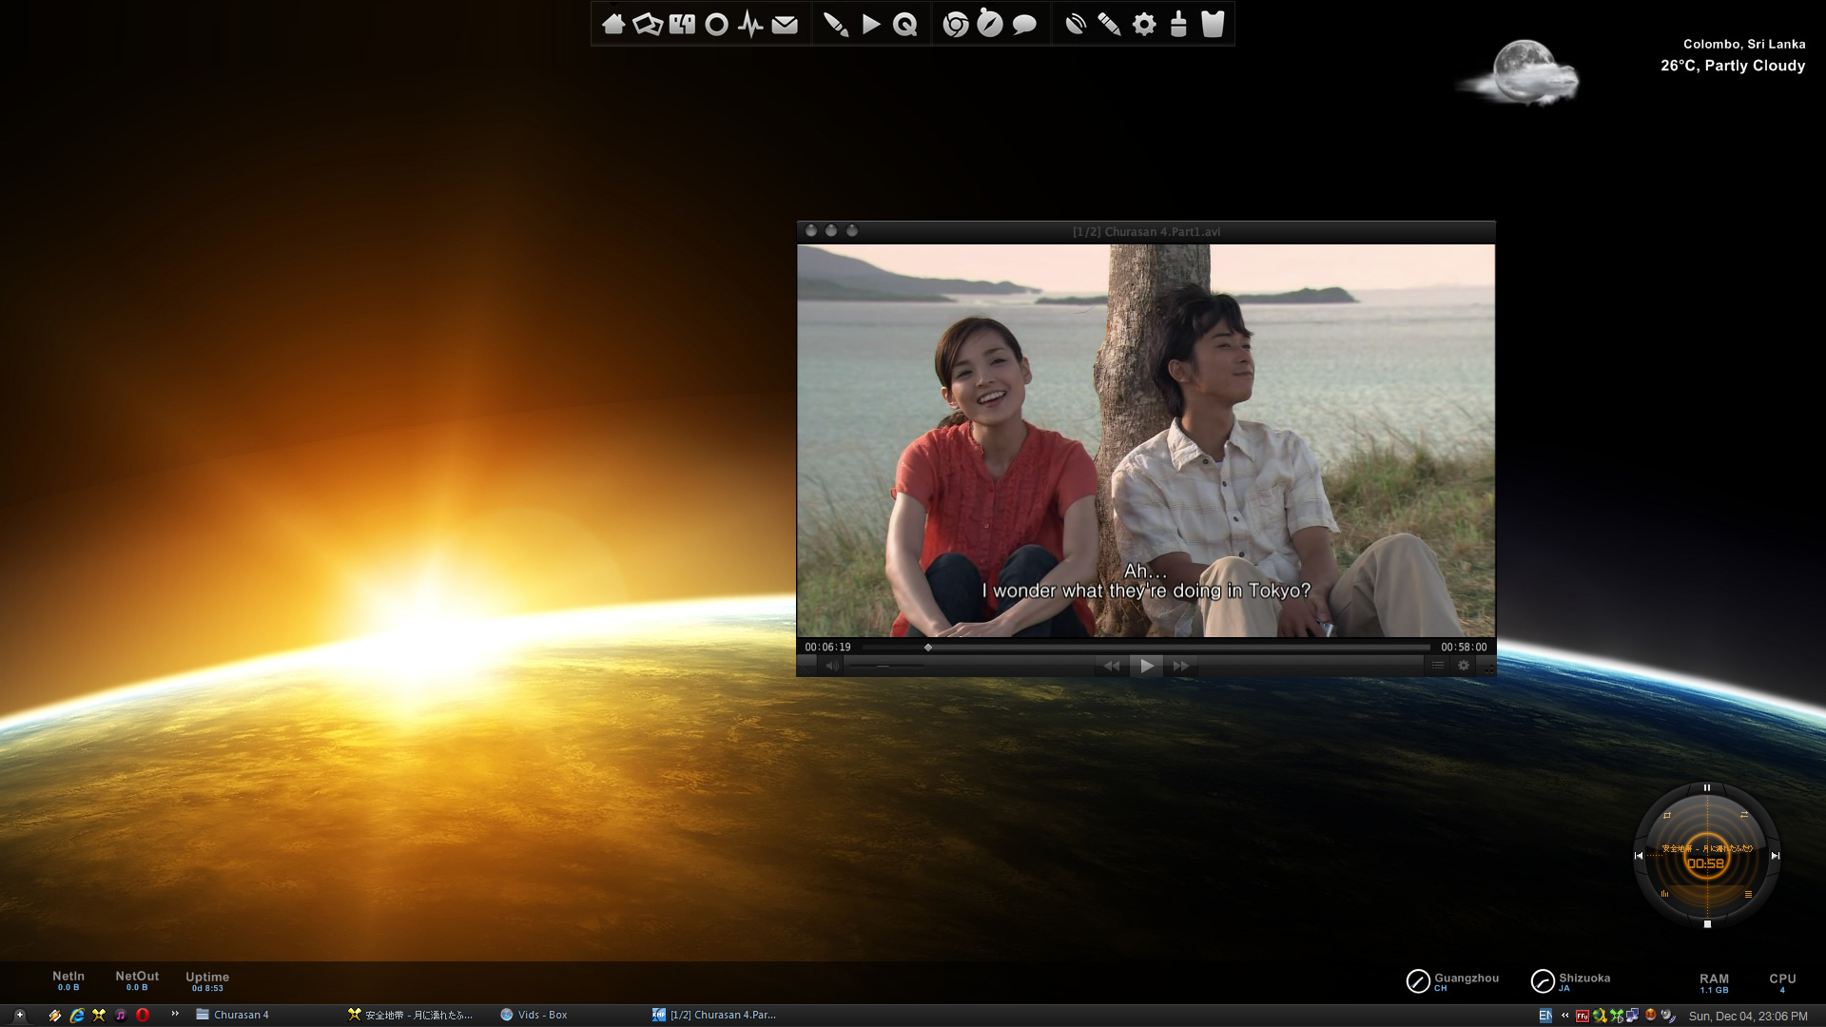The height and width of the screenshot is (1027, 1826).
Task: Click the RAM 1.1 GB meter
Action: tap(1714, 982)
